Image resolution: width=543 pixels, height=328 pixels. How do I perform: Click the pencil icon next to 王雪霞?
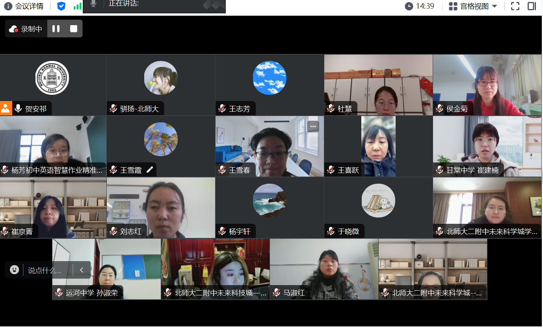[x=149, y=170]
